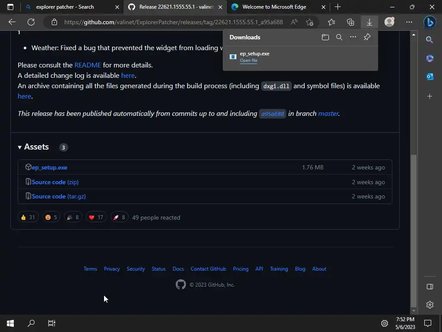Screen dimensions: 442x332
Task: Toggle the sidebar layout icon
Action: tap(429, 287)
